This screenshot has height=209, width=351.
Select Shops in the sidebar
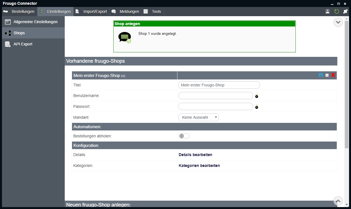click(33, 33)
